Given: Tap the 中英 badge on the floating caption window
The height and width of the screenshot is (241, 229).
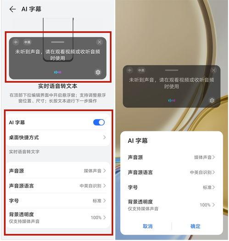Looking at the screenshot, I should point(141,70).
